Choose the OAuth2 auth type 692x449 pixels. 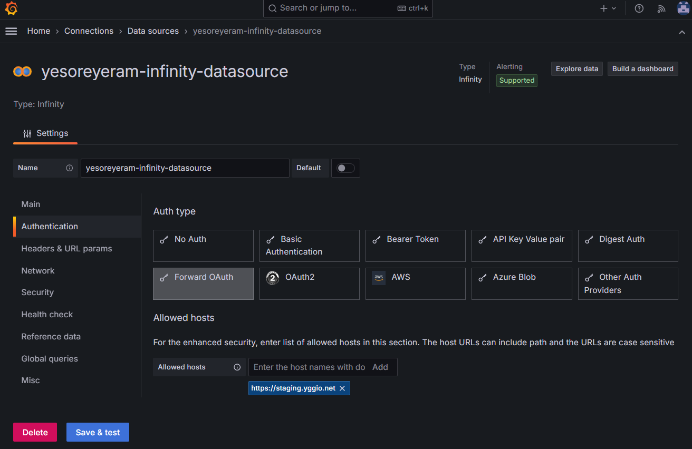pos(309,284)
